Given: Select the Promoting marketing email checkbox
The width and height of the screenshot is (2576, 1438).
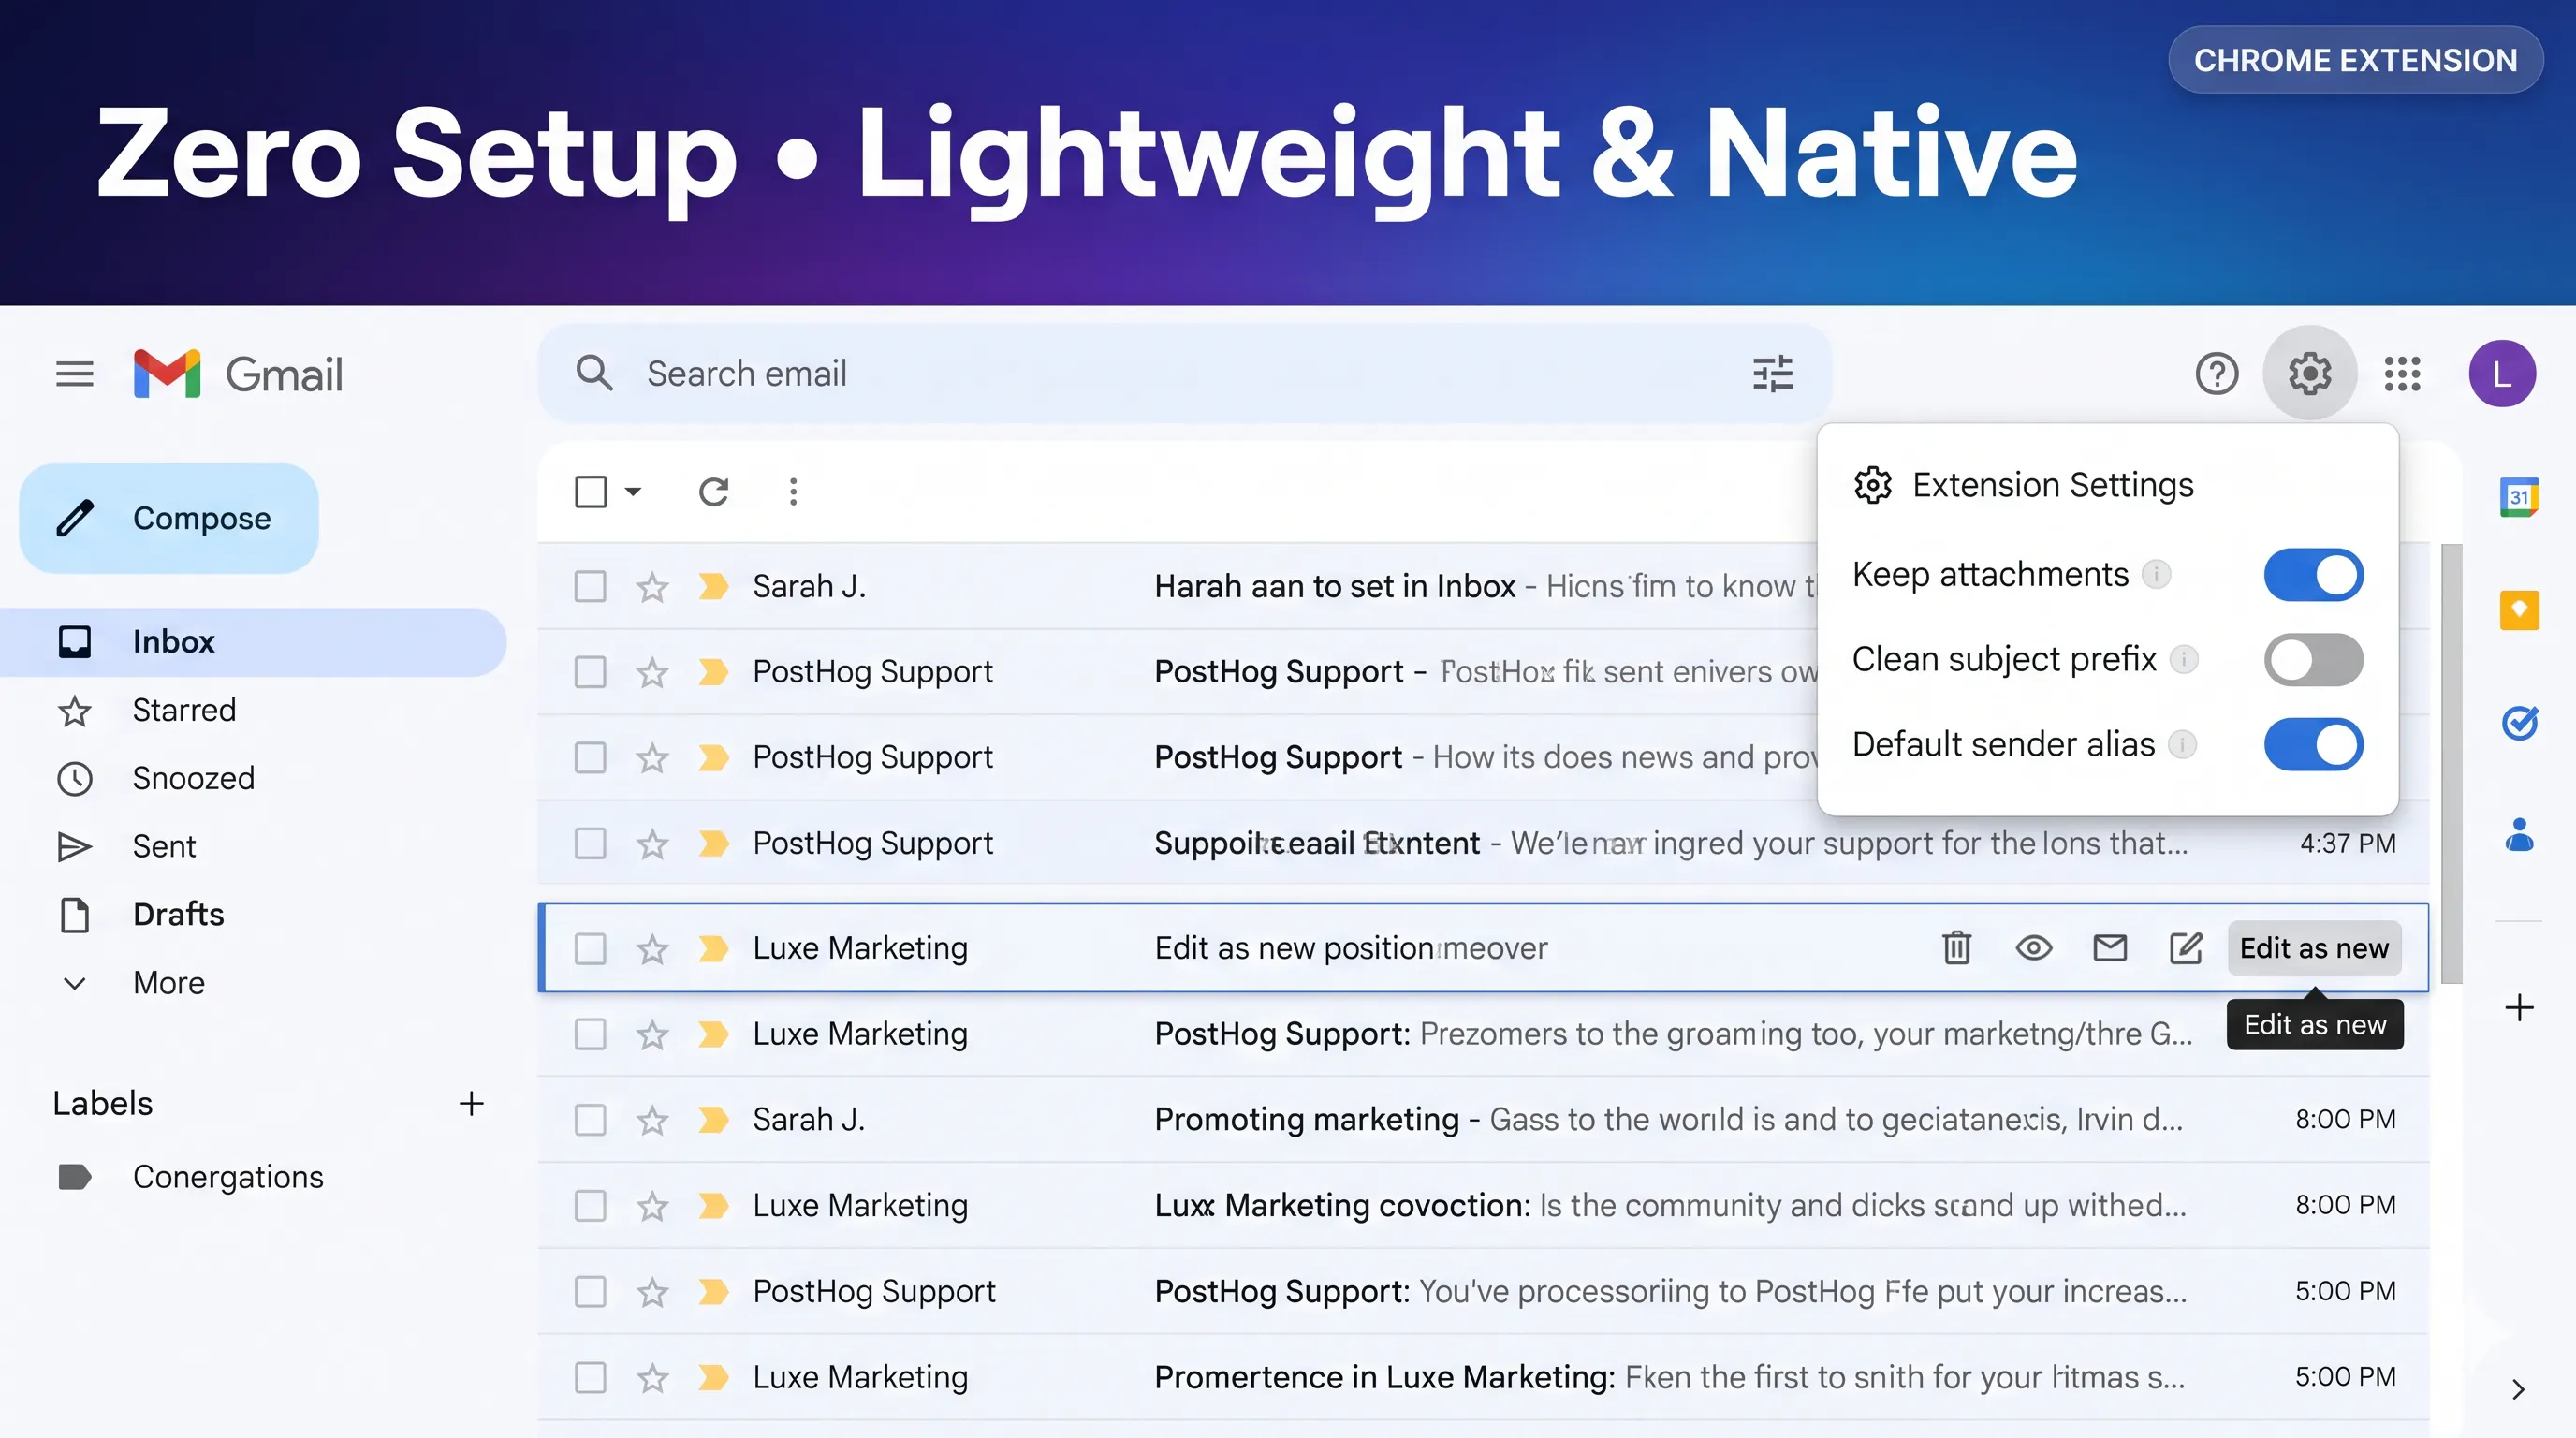Looking at the screenshot, I should point(590,1120).
